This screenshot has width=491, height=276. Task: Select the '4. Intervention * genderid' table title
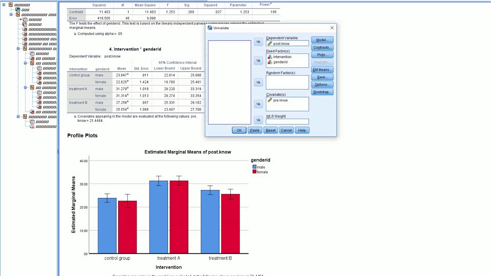click(135, 49)
